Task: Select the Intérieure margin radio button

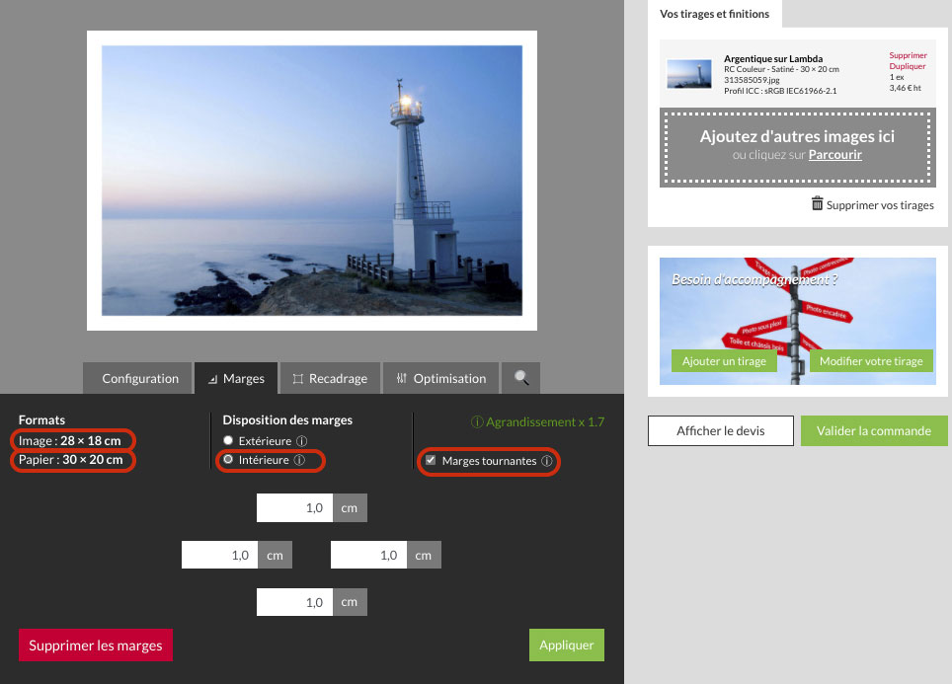Action: tap(229, 460)
